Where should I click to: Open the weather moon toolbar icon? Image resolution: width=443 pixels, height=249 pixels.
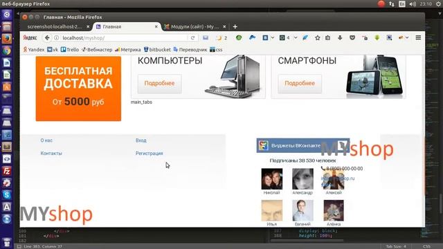(x=219, y=38)
